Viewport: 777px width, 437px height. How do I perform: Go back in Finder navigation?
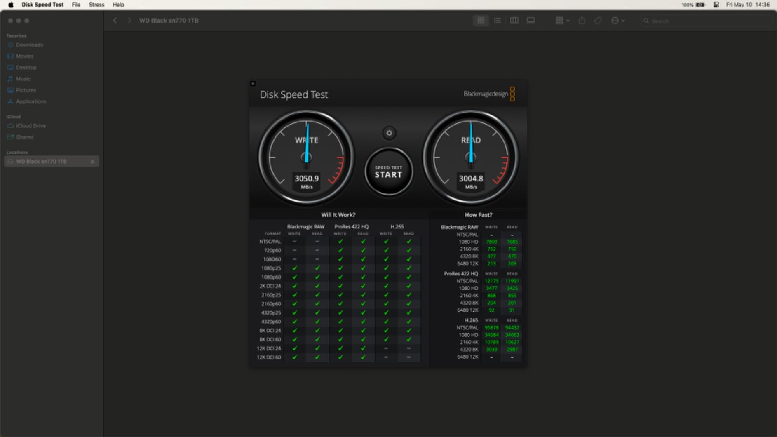[x=115, y=21]
